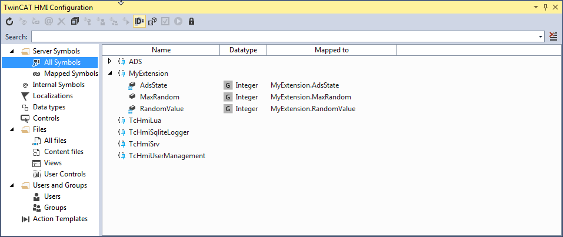563x237 pixels.
Task: Click the folder icon beside Server Symbols
Action: coord(25,51)
